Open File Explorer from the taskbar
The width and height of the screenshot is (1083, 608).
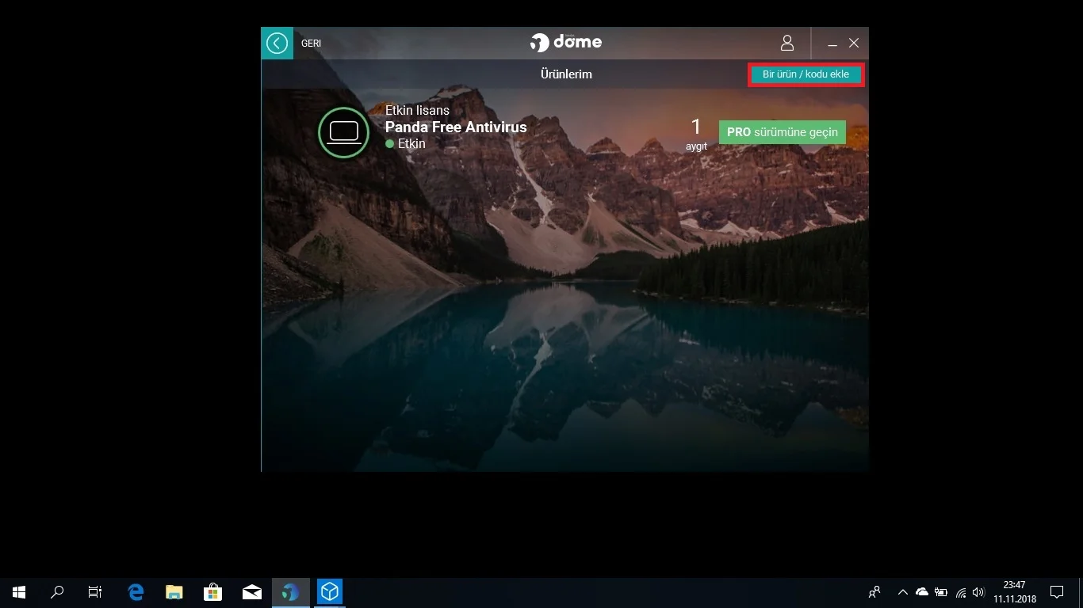[174, 592]
